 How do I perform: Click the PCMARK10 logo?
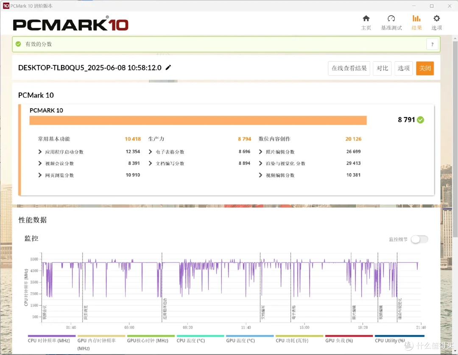tap(71, 24)
